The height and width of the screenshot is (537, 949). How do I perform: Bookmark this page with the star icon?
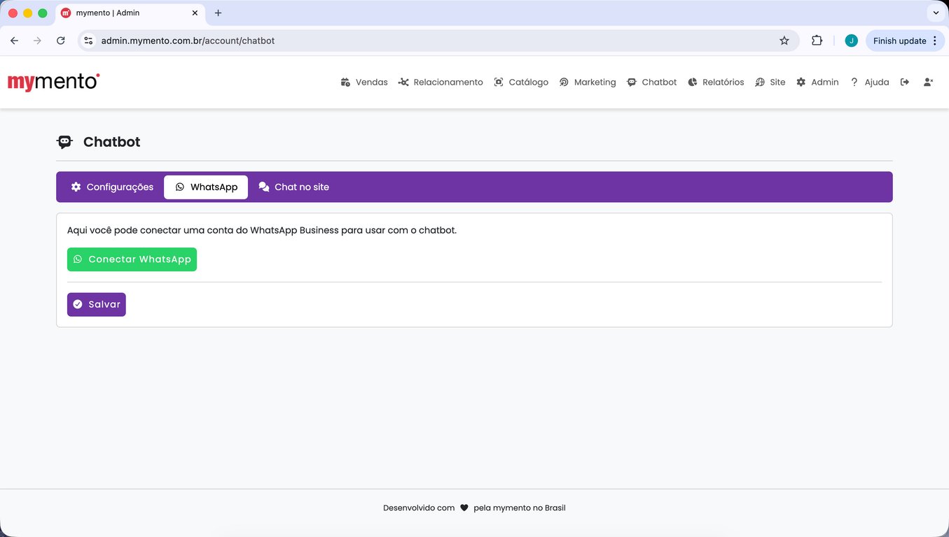[784, 41]
